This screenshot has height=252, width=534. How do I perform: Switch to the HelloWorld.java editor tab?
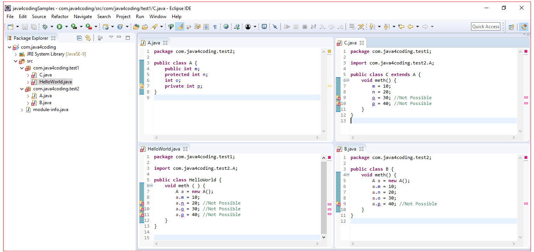[164, 149]
